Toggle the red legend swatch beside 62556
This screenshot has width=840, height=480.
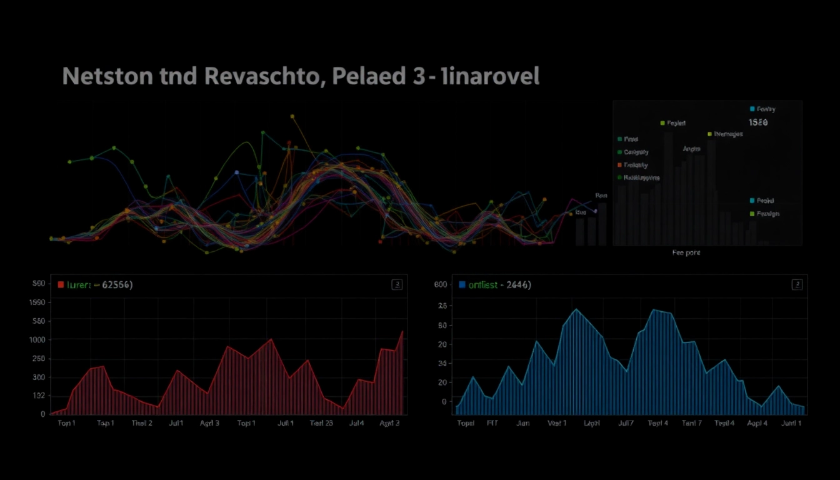61,284
